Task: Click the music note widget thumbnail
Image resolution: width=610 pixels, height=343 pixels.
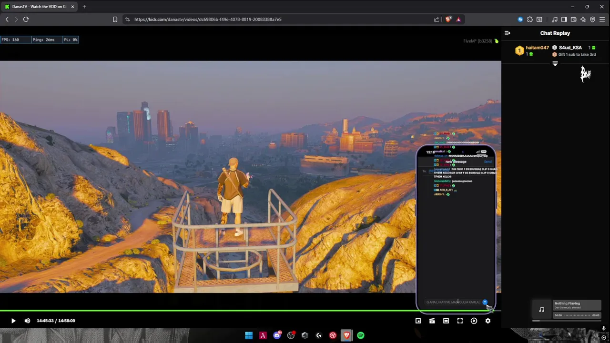Action: click(x=541, y=310)
